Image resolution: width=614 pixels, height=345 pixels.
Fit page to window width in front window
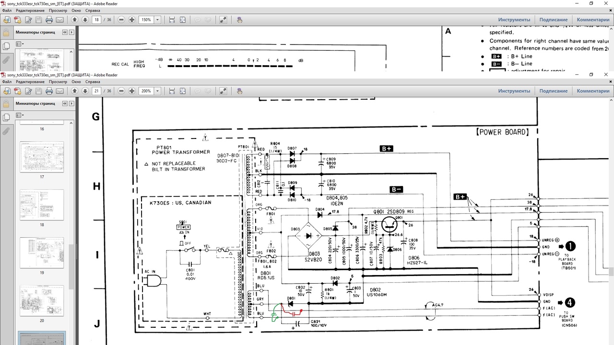(x=172, y=91)
